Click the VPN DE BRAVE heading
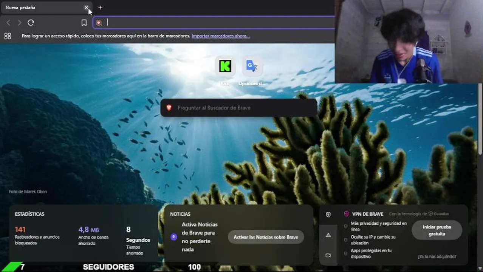Screen dimensions: 483x272 [x=368, y=214]
